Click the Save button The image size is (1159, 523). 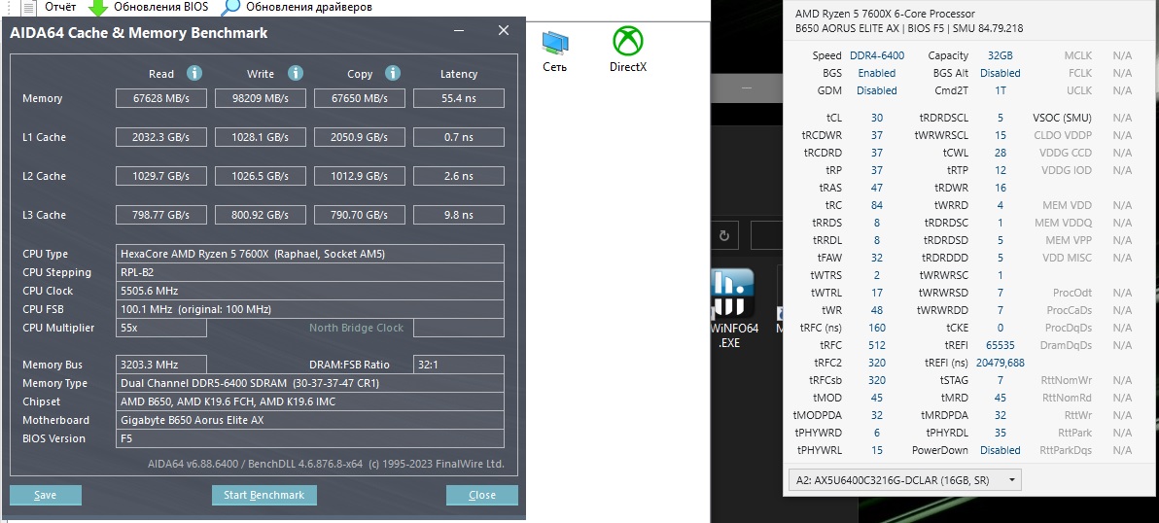tap(45, 495)
